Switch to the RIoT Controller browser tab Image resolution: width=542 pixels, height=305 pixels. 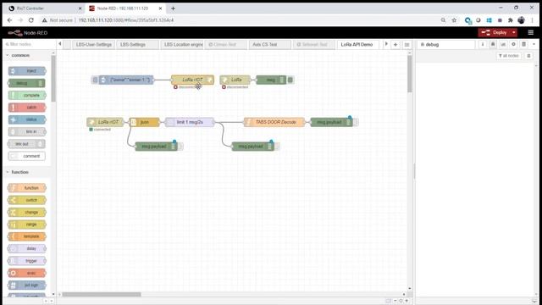(45, 8)
